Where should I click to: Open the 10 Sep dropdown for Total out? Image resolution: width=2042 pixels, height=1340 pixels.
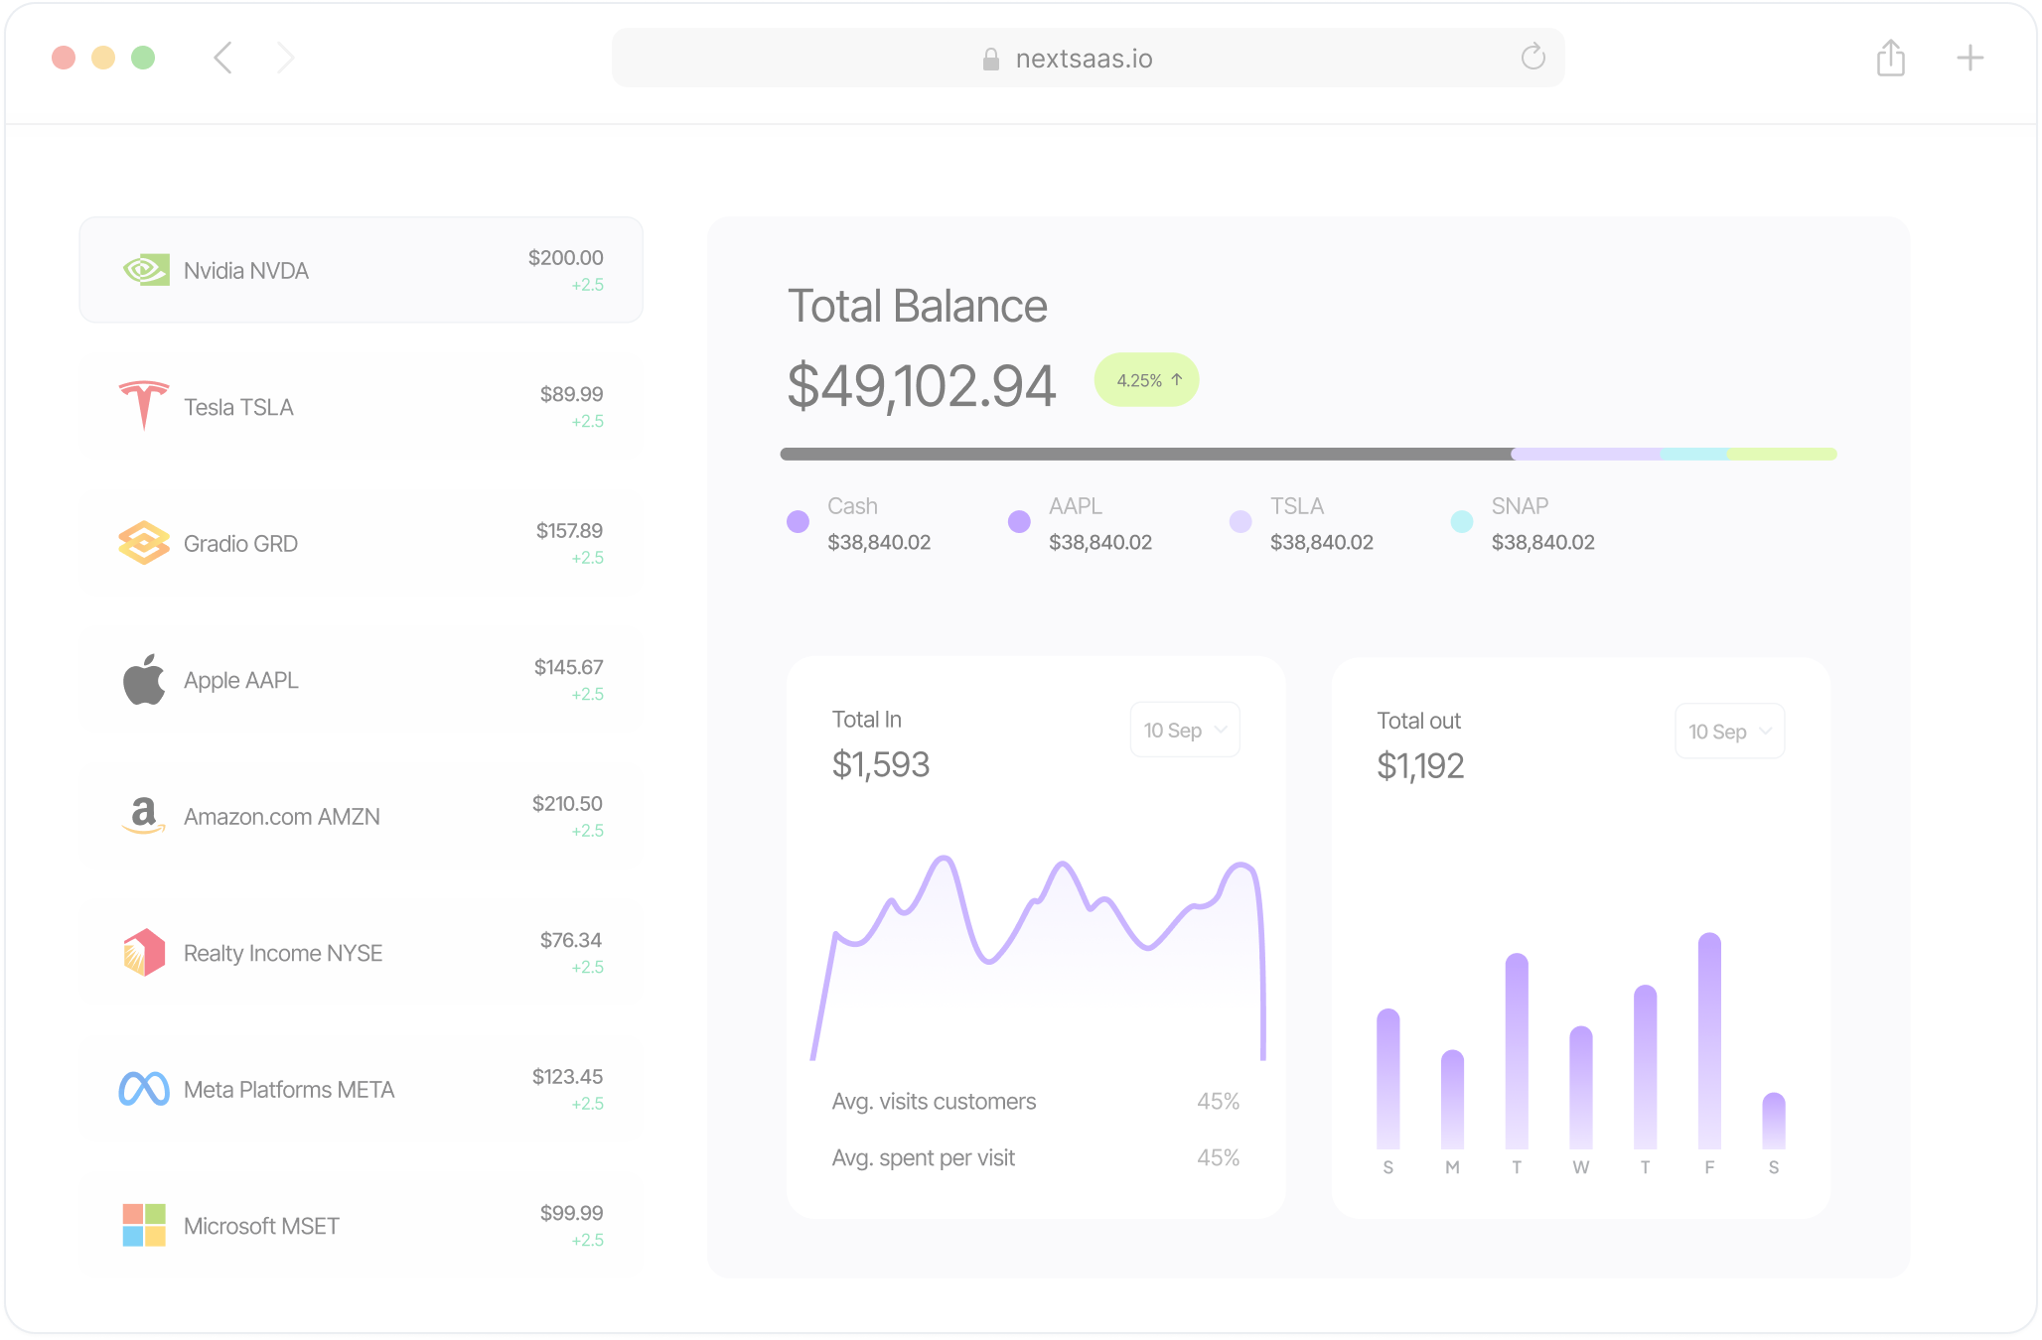point(1729,731)
